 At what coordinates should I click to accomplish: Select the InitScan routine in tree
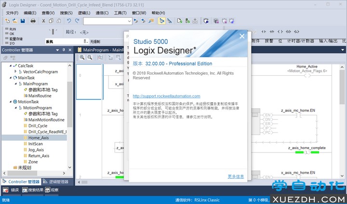(x=35, y=144)
